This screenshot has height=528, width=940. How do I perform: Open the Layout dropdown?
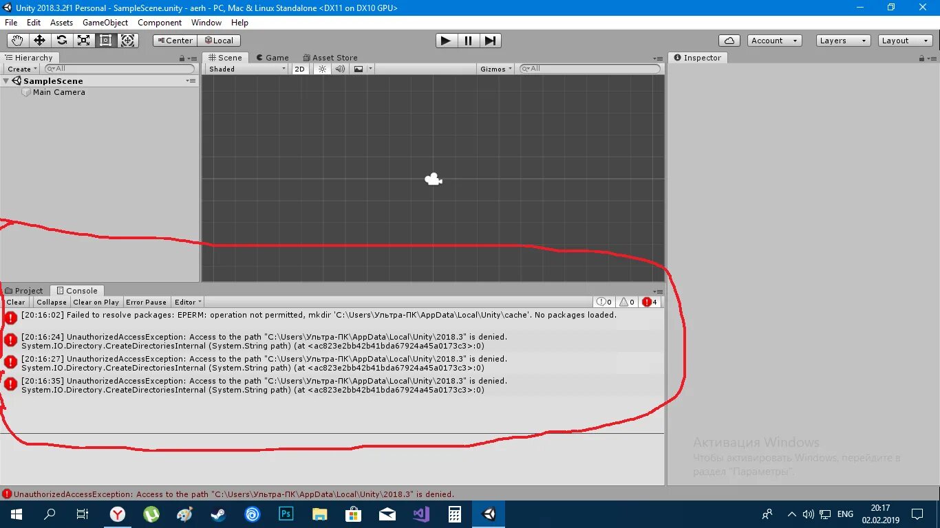[906, 41]
